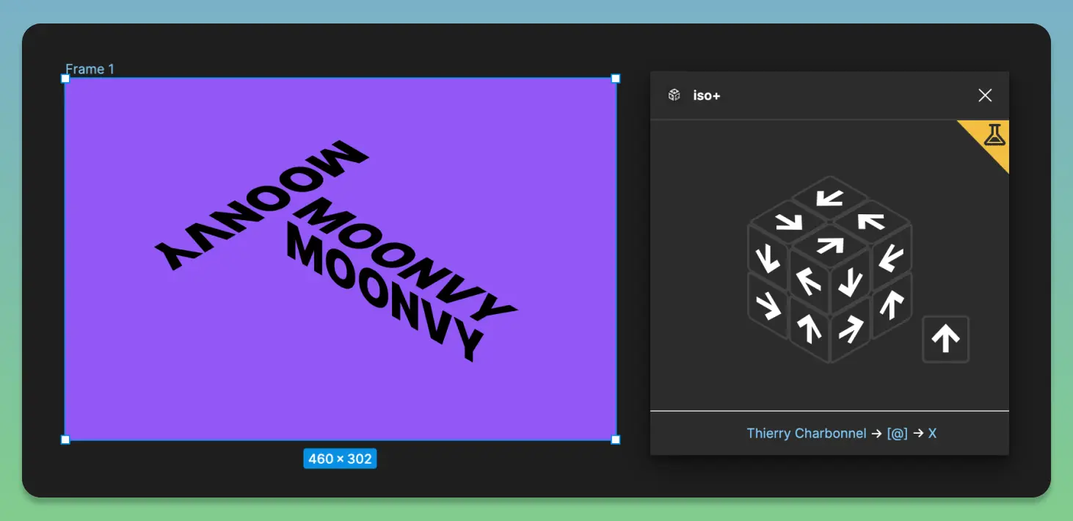Click the topmost tile on the cube's top face
The height and width of the screenshot is (521, 1073).
830,197
